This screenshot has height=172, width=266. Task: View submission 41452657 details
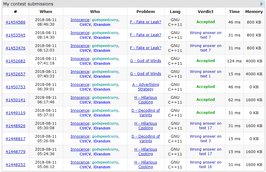click(15, 74)
